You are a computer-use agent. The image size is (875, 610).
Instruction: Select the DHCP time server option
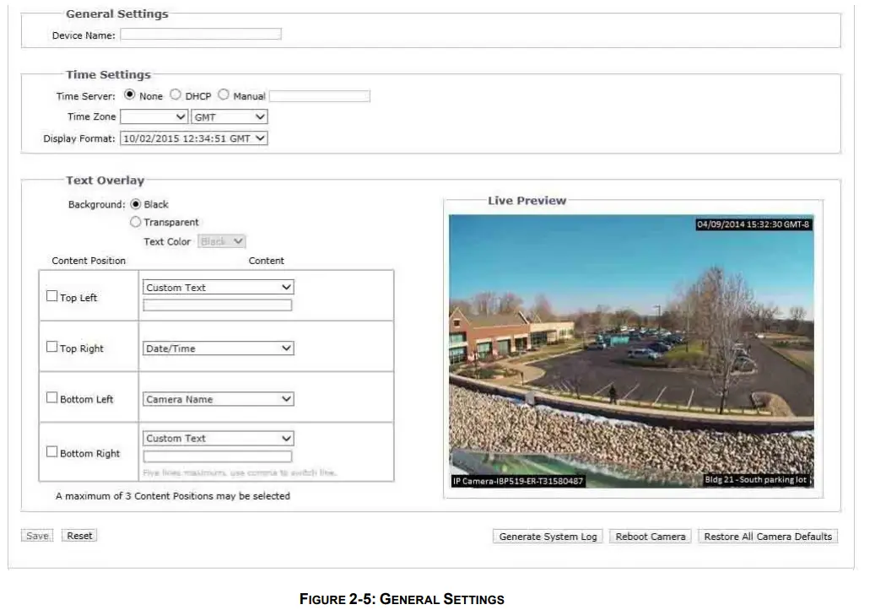(176, 95)
